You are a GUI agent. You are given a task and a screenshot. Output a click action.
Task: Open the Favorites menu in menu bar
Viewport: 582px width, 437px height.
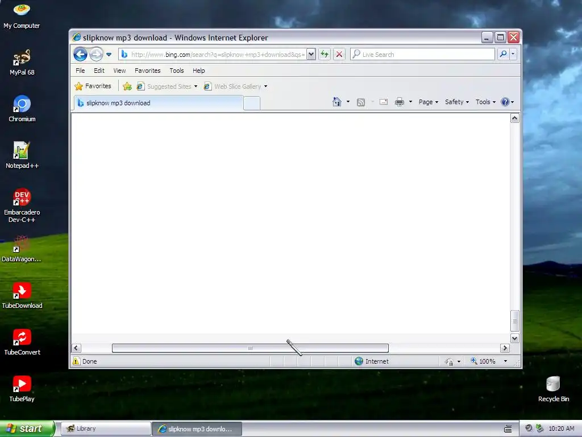(x=148, y=71)
